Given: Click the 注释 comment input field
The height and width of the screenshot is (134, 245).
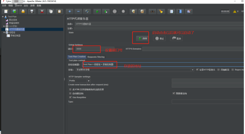Looking at the screenshot, I should click(x=159, y=28).
